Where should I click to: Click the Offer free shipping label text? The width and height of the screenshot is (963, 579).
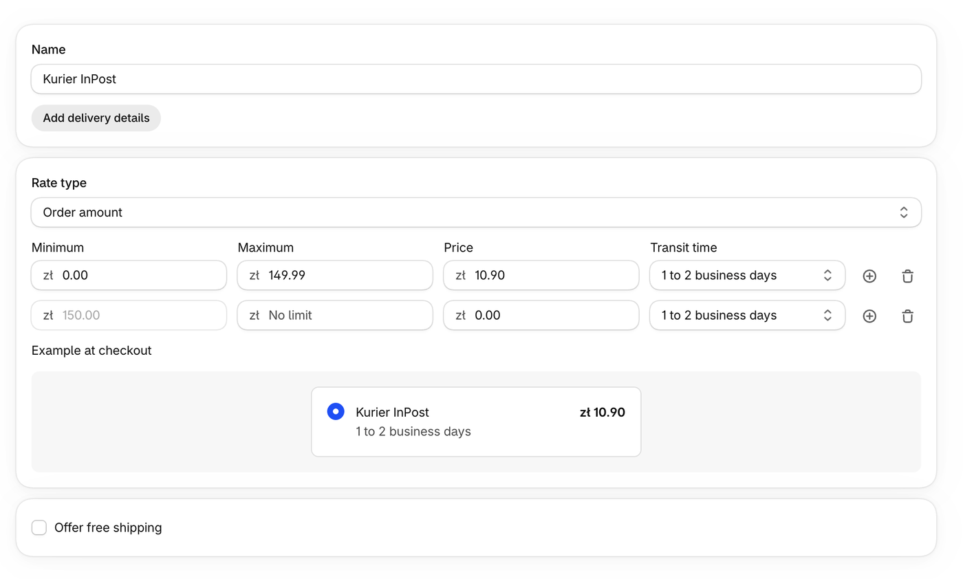click(108, 527)
